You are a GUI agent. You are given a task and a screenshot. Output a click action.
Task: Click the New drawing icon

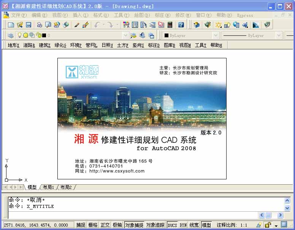tap(11, 25)
